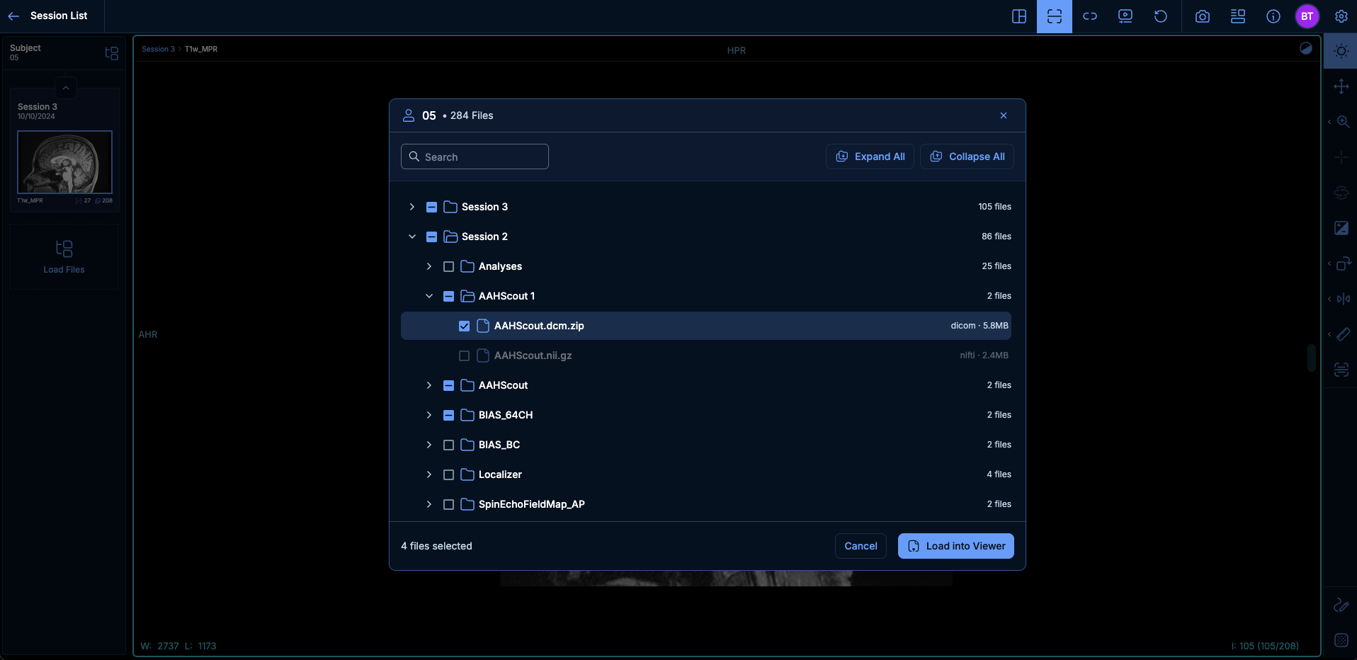Select the mirror flip tool
This screenshot has width=1357, height=660.
tap(1343, 299)
